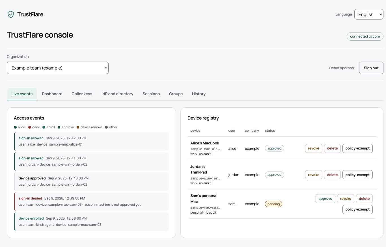Viewport: 386px width, 247px height.
Task: Click the personal · no audit label
Action: coord(203,213)
